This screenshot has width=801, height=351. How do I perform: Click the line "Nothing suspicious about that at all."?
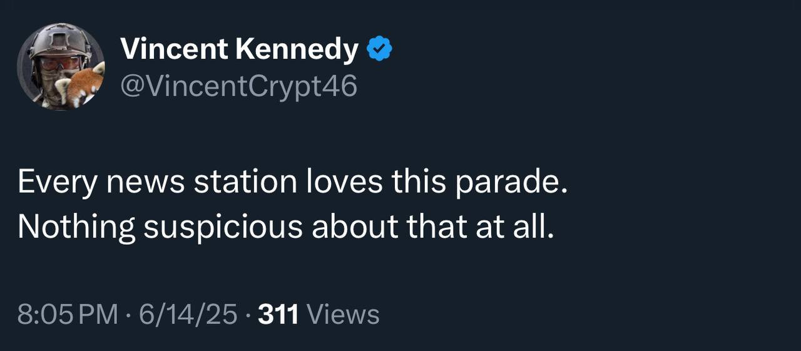pyautogui.click(x=286, y=227)
